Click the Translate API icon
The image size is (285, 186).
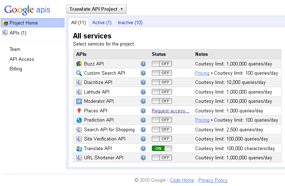pos(79,149)
